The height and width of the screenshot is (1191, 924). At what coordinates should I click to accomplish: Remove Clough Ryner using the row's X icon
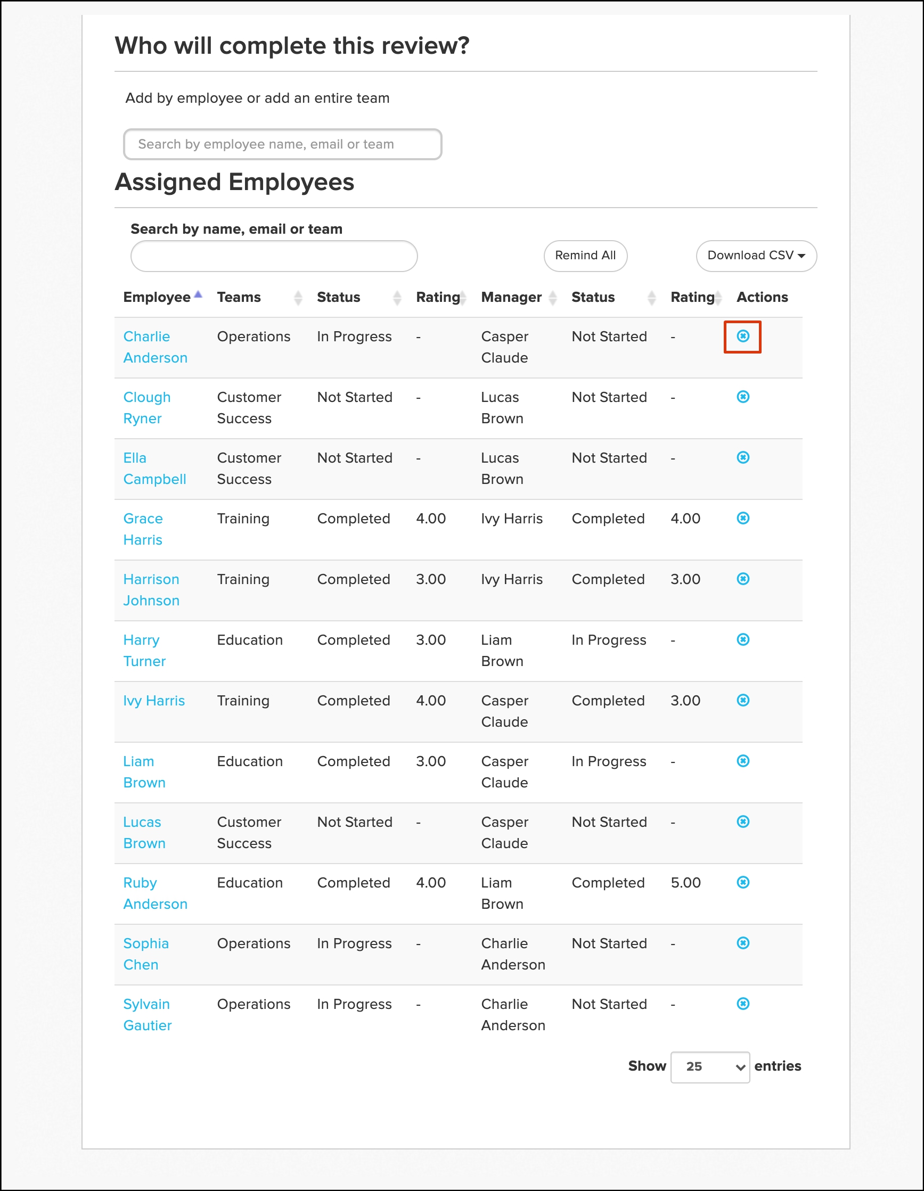(742, 397)
